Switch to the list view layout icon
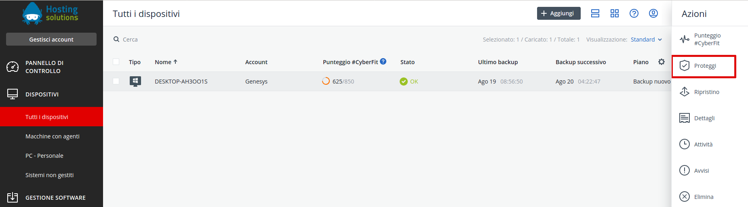 point(595,13)
